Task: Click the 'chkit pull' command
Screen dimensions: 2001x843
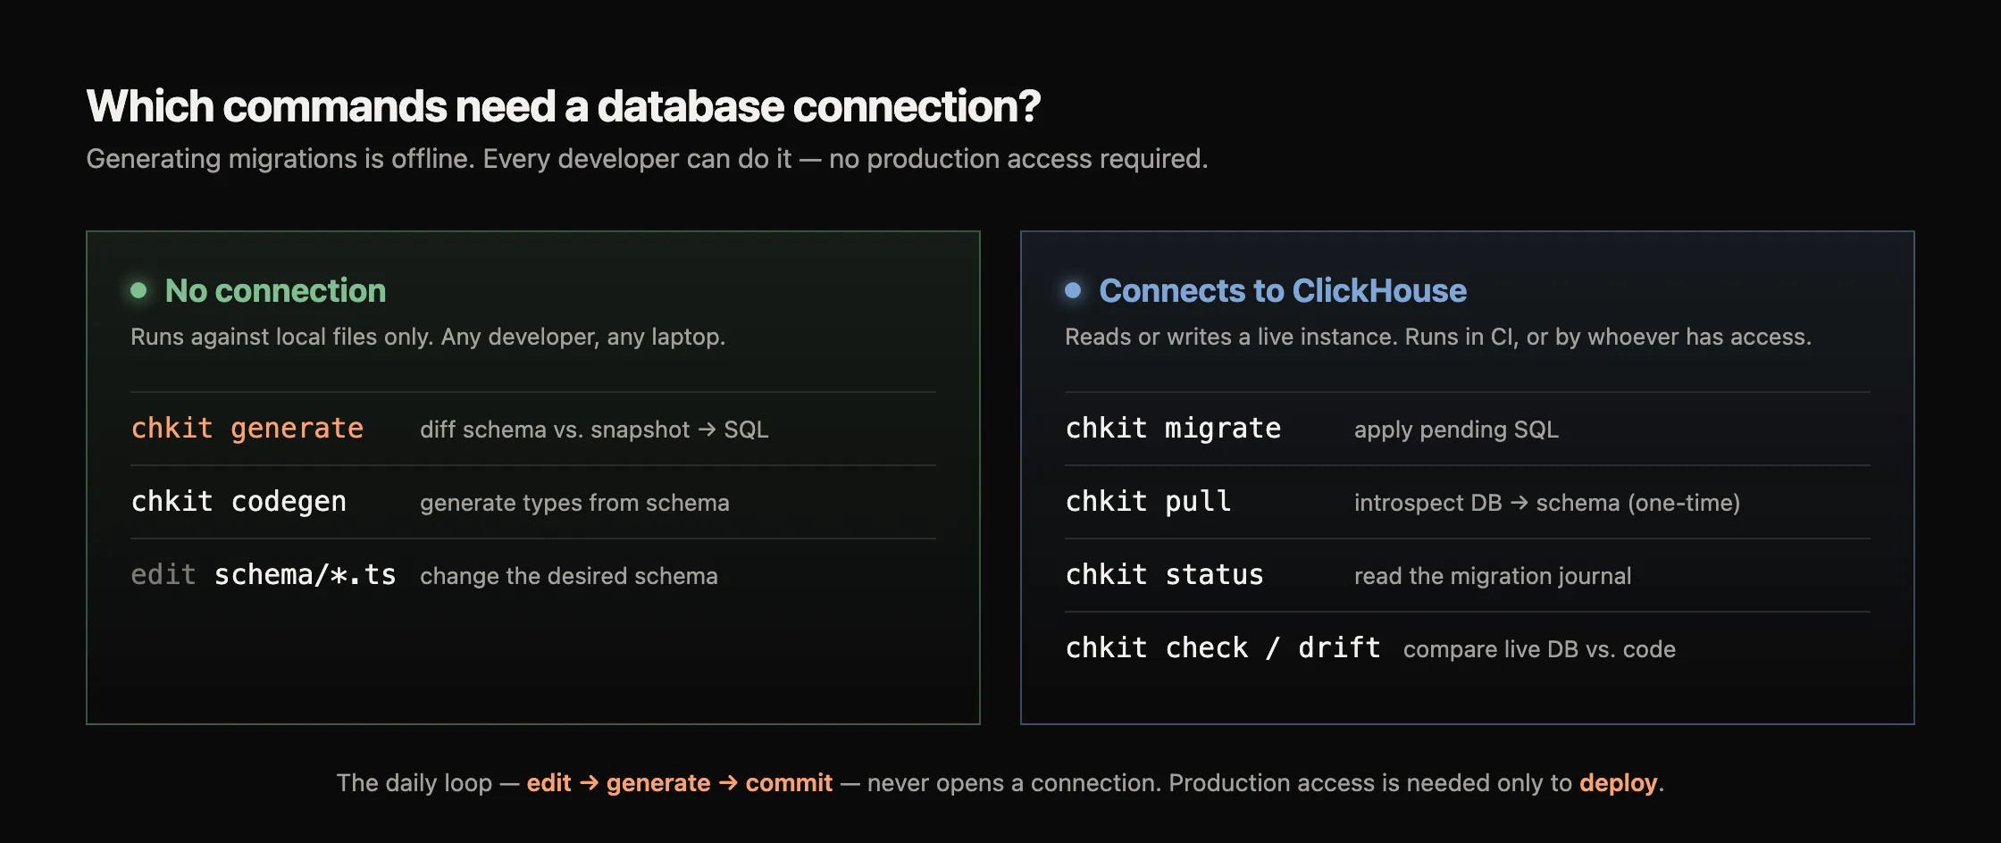Action: pyautogui.click(x=1148, y=502)
